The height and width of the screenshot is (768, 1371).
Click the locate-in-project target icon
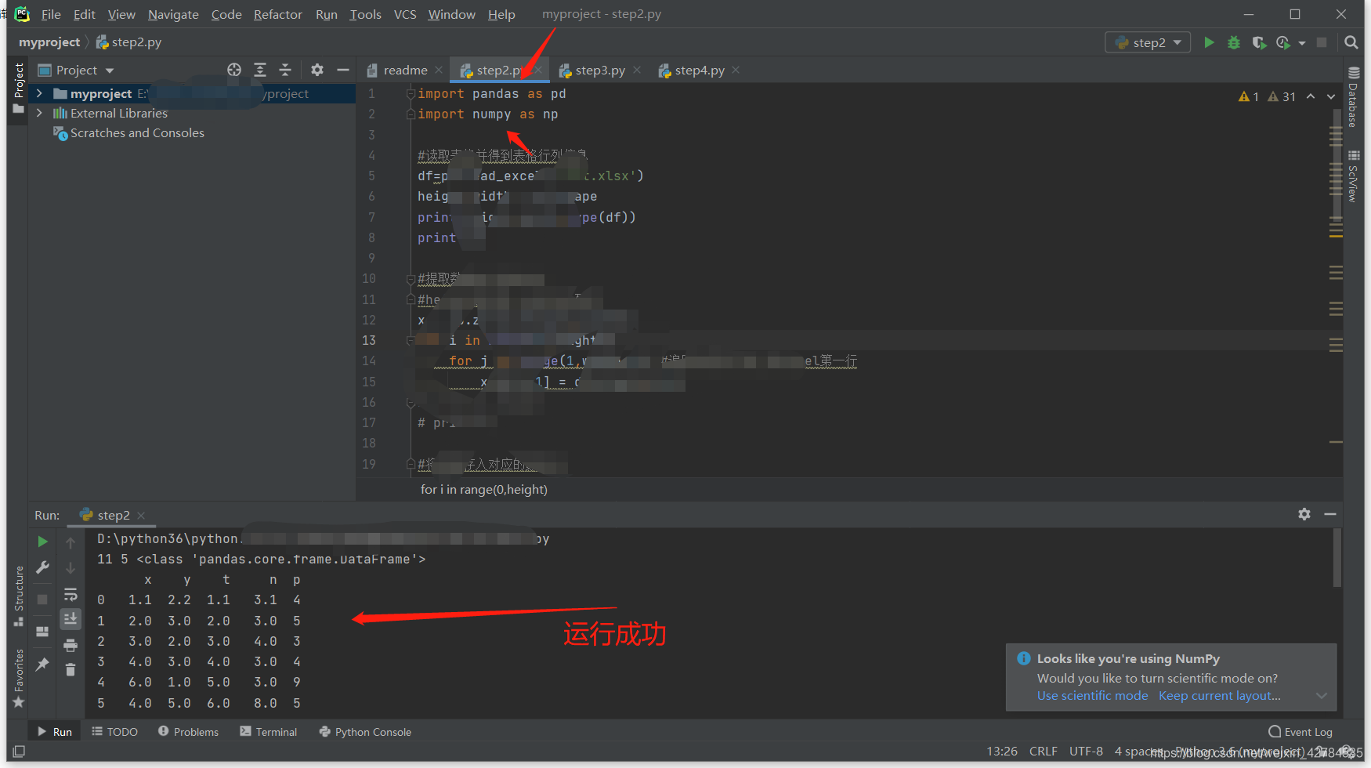click(234, 70)
